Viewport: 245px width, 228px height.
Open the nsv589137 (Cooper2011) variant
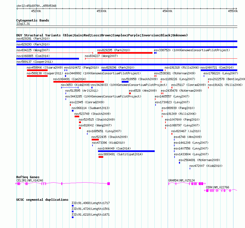(x=35, y=62)
